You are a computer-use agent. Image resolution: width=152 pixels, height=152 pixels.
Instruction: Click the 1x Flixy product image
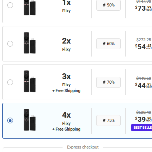[29, 8]
